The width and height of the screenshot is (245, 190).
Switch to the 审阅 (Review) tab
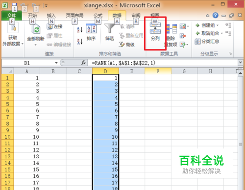point(136,16)
